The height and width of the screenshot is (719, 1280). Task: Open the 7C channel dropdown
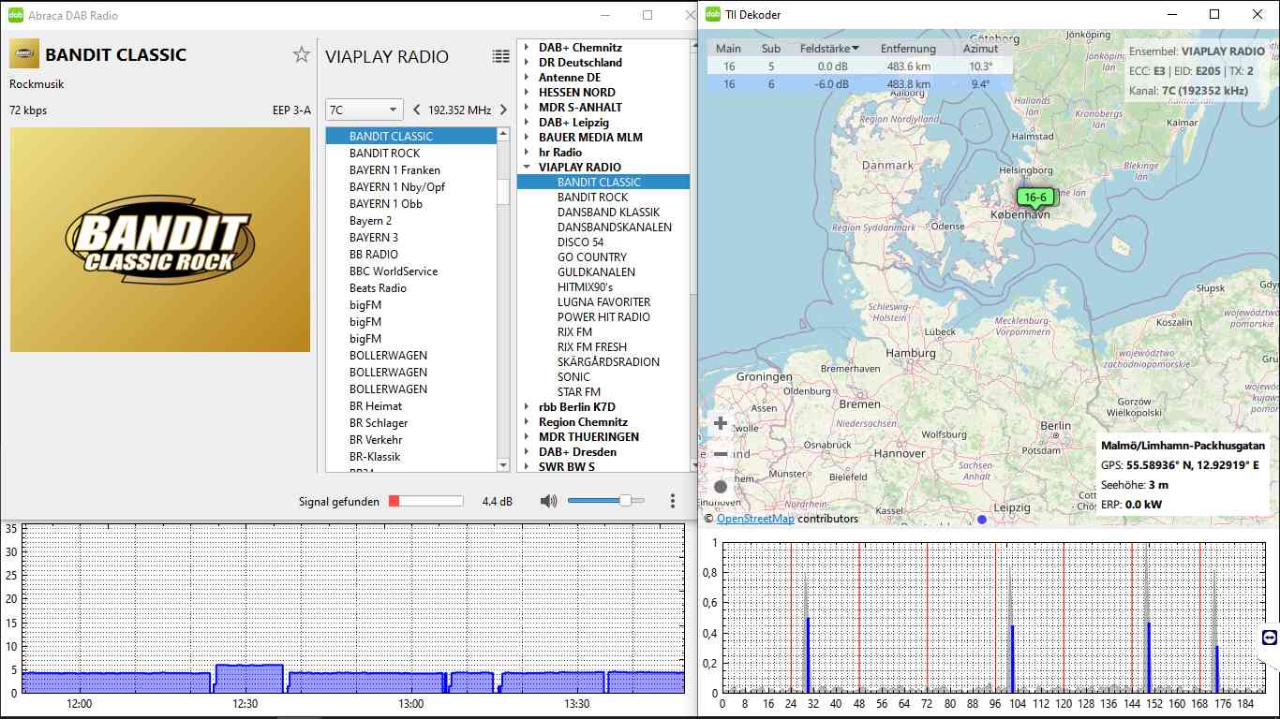point(364,110)
